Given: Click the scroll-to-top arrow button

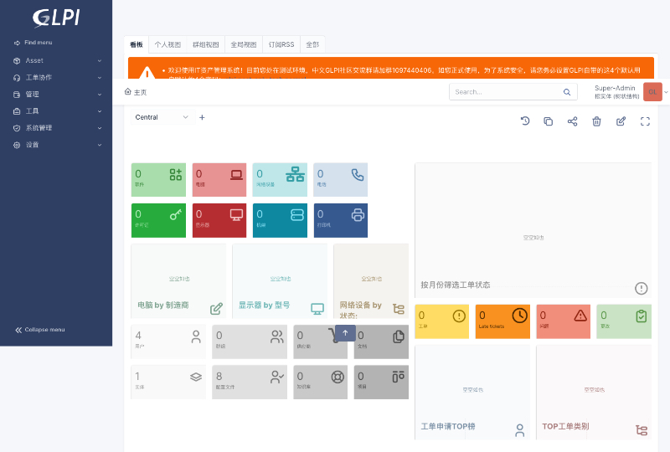Looking at the screenshot, I should [345, 333].
